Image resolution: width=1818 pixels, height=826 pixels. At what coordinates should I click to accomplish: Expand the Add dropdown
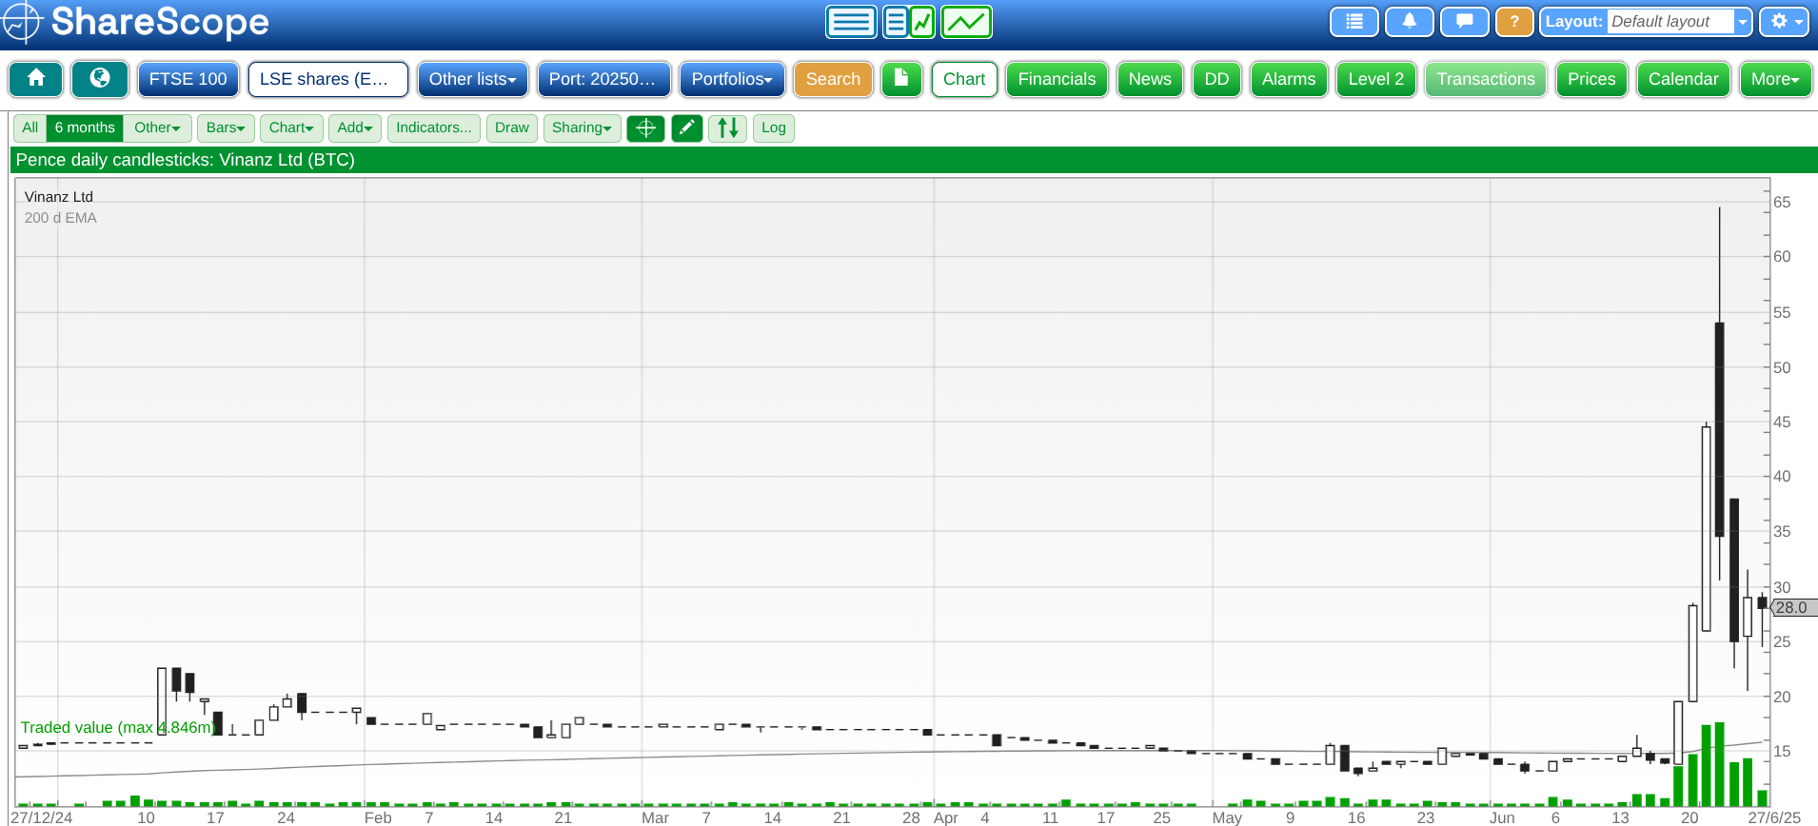pos(355,128)
